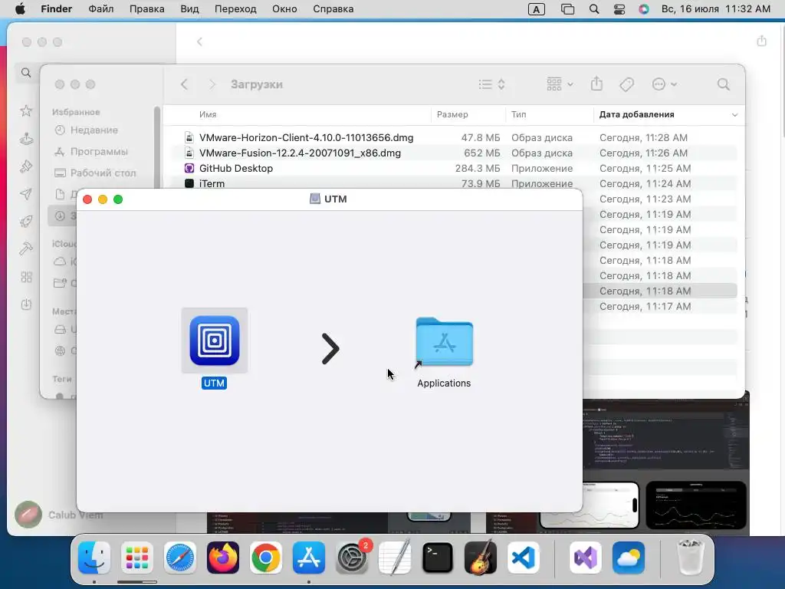
Task: Click the Calub Viem account avatar
Action: [28, 515]
